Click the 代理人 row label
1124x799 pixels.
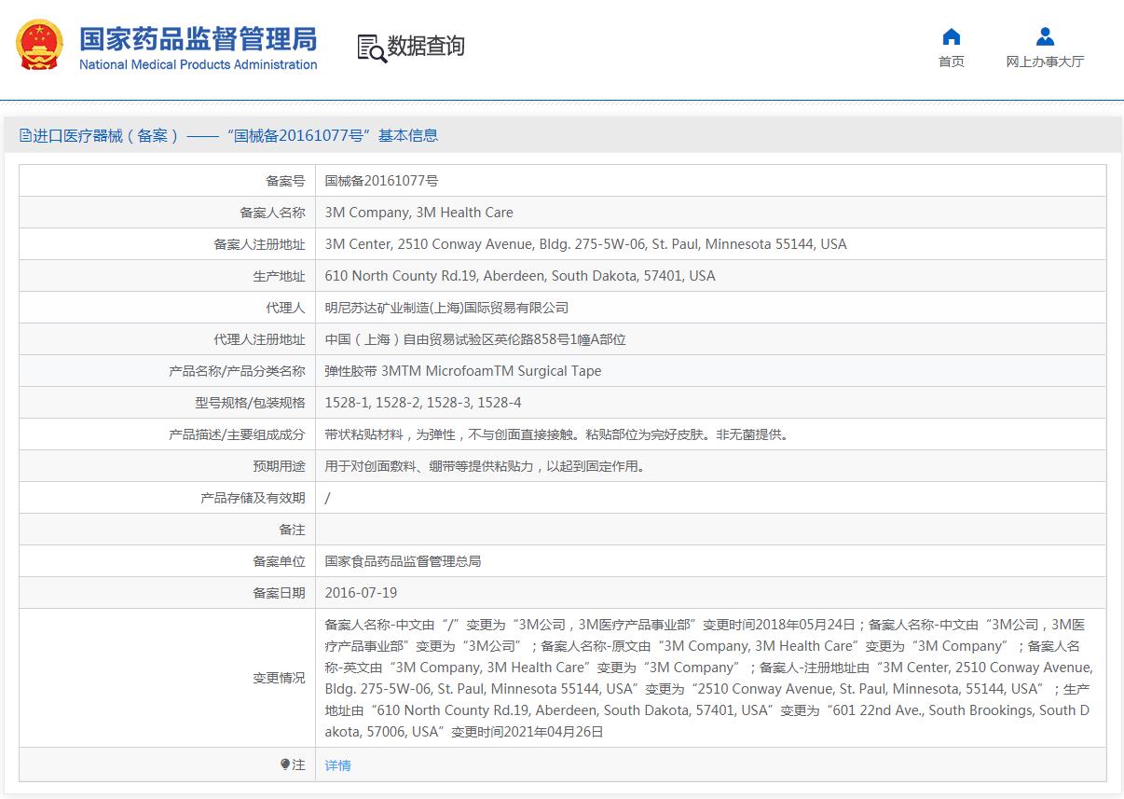(285, 308)
